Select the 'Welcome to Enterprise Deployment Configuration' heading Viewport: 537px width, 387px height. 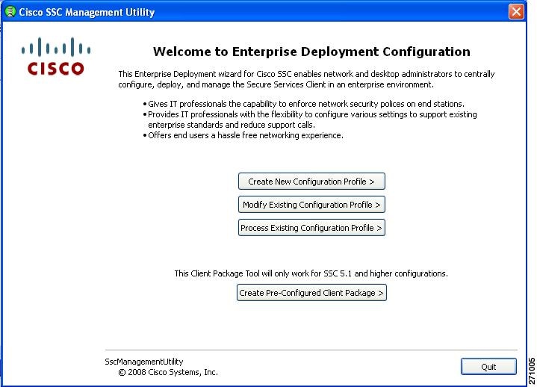(x=311, y=52)
